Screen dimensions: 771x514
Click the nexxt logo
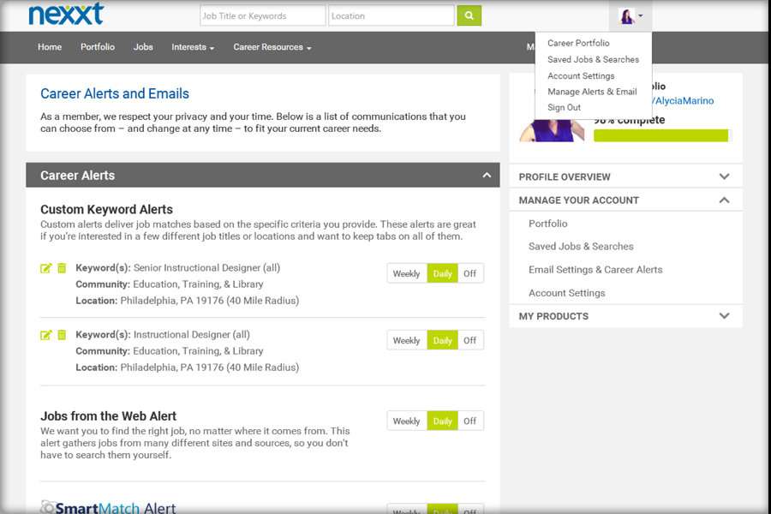pyautogui.click(x=66, y=15)
